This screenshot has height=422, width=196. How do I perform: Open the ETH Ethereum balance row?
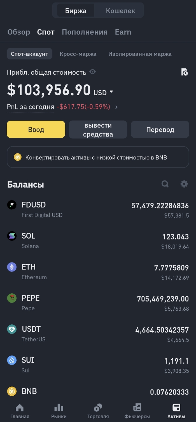coord(98,272)
